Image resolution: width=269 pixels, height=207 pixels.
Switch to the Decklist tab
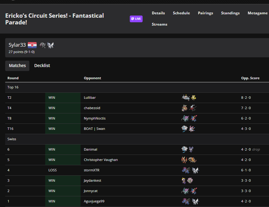pos(42,66)
